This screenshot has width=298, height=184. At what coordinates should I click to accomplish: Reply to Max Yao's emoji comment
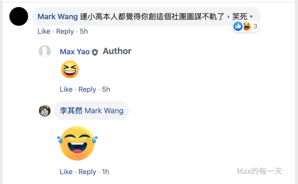[x=87, y=90]
